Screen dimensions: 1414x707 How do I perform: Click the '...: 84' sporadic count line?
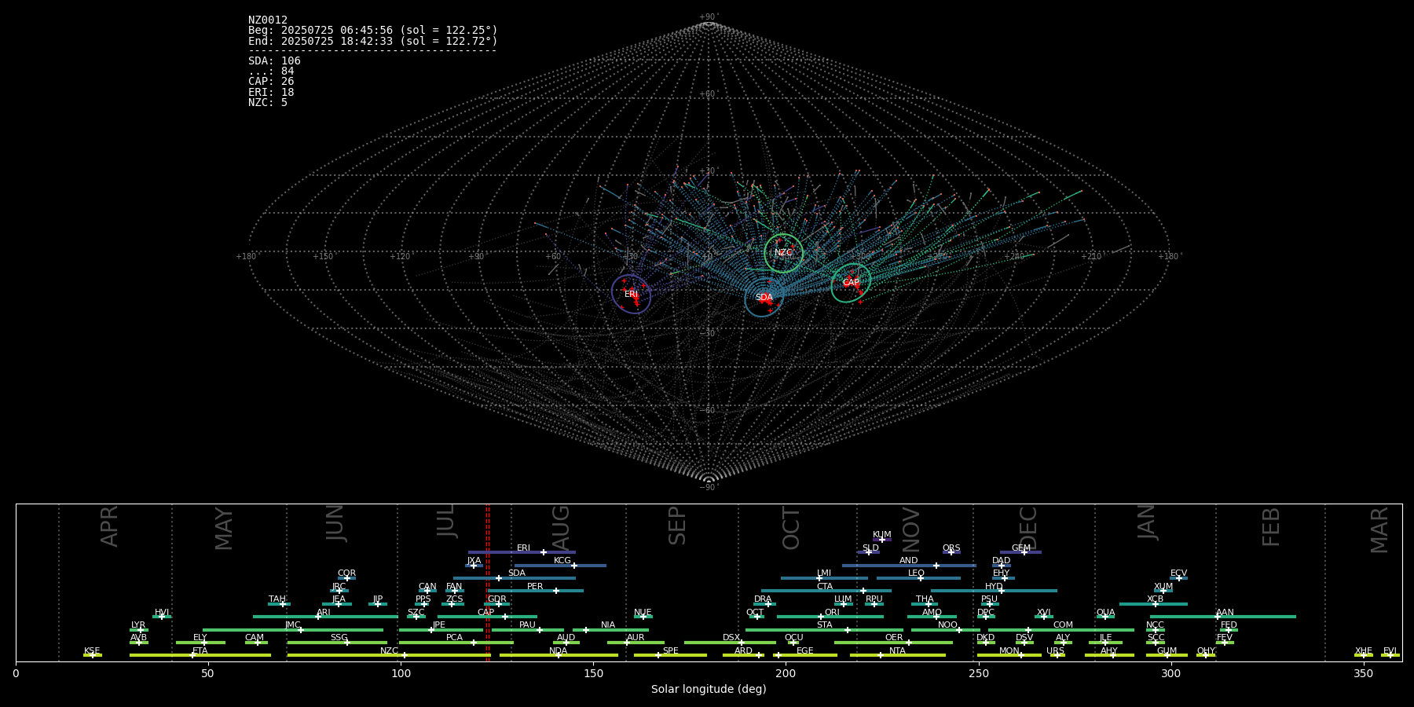[271, 71]
